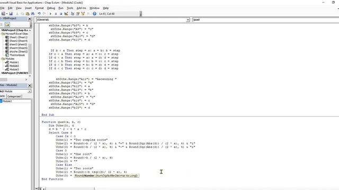Image resolution: width=339 pixels, height=190 pixels.
Task: Toggle Design Mode icon
Action: [66, 14]
